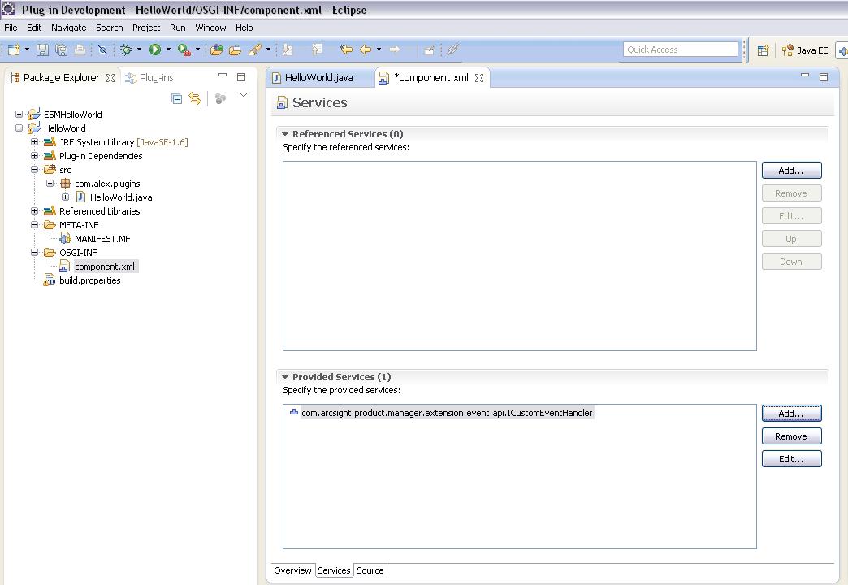The height and width of the screenshot is (585, 848).
Task: Open the Navigate menu
Action: (69, 28)
